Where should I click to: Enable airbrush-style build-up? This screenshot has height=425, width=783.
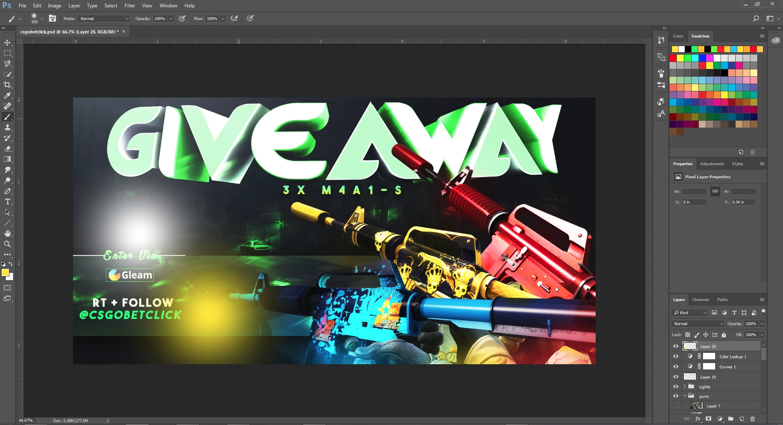234,18
